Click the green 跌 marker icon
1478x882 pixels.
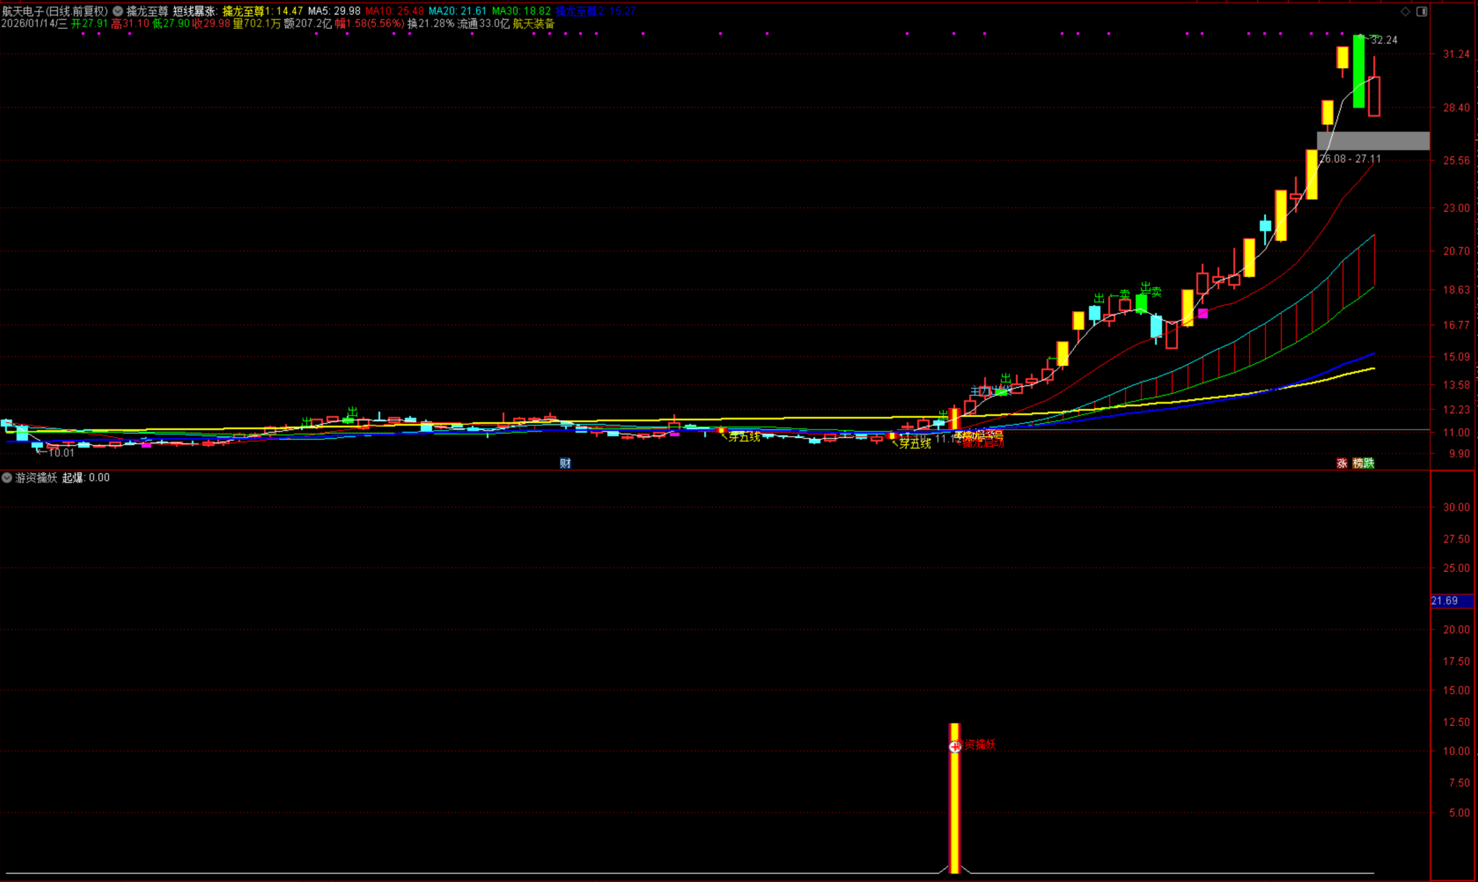click(x=1369, y=463)
